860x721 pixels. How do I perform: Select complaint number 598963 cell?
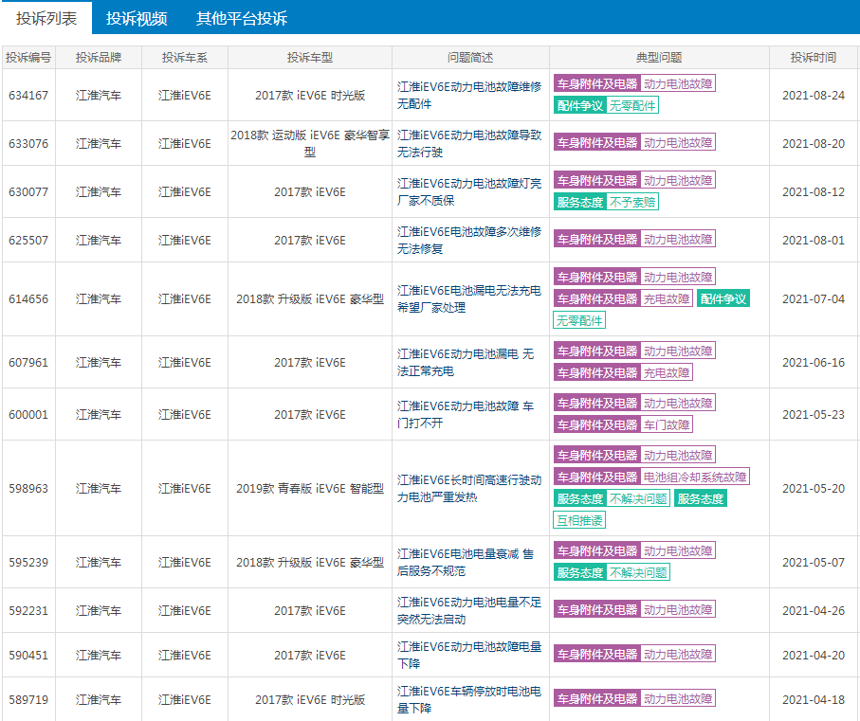coord(28,489)
